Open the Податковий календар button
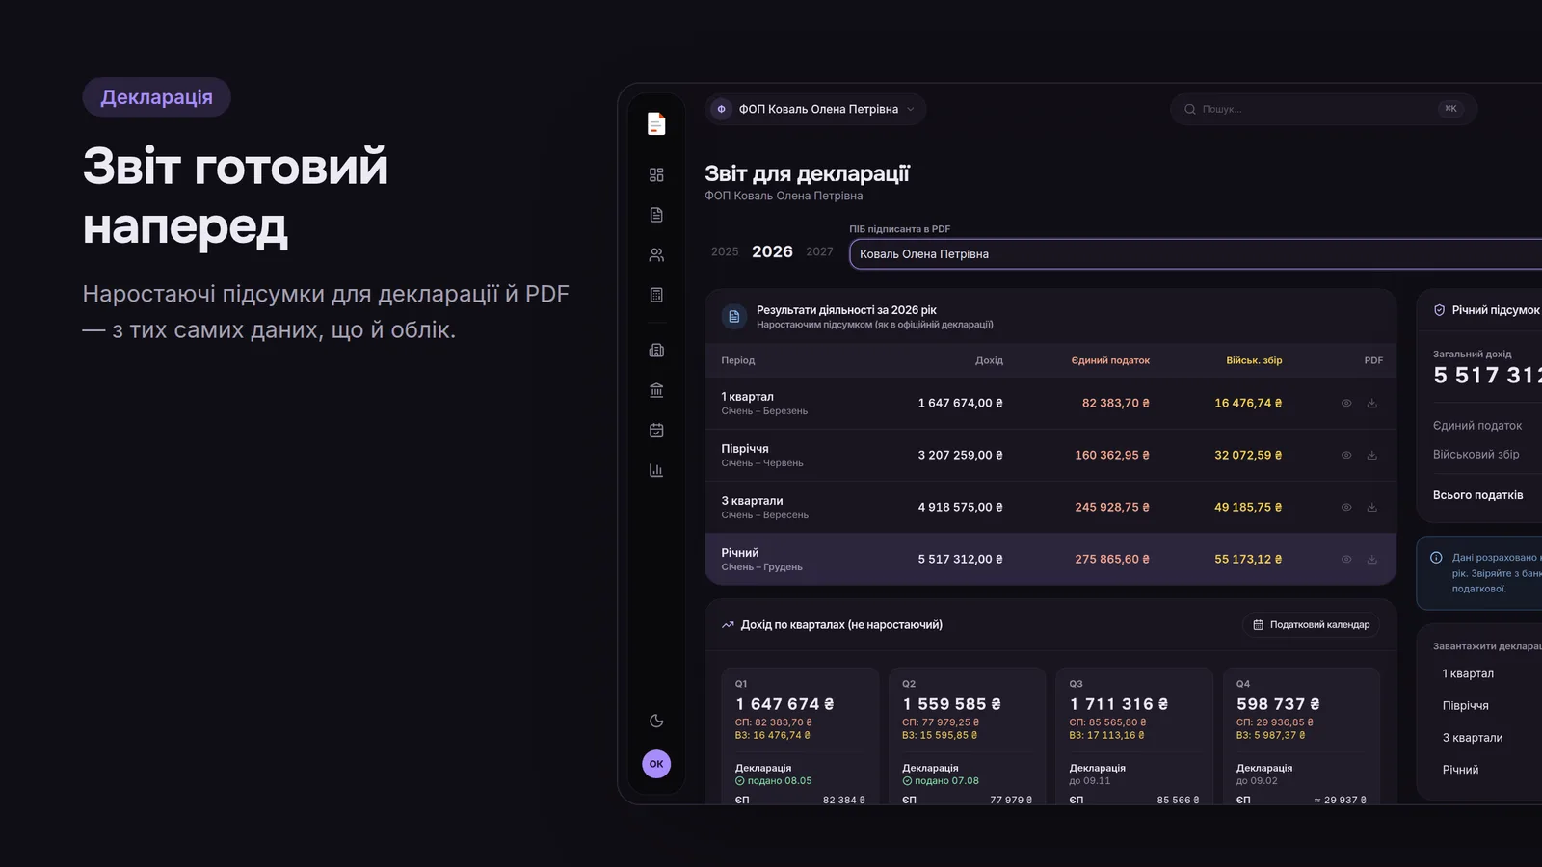1542x867 pixels. click(1311, 624)
